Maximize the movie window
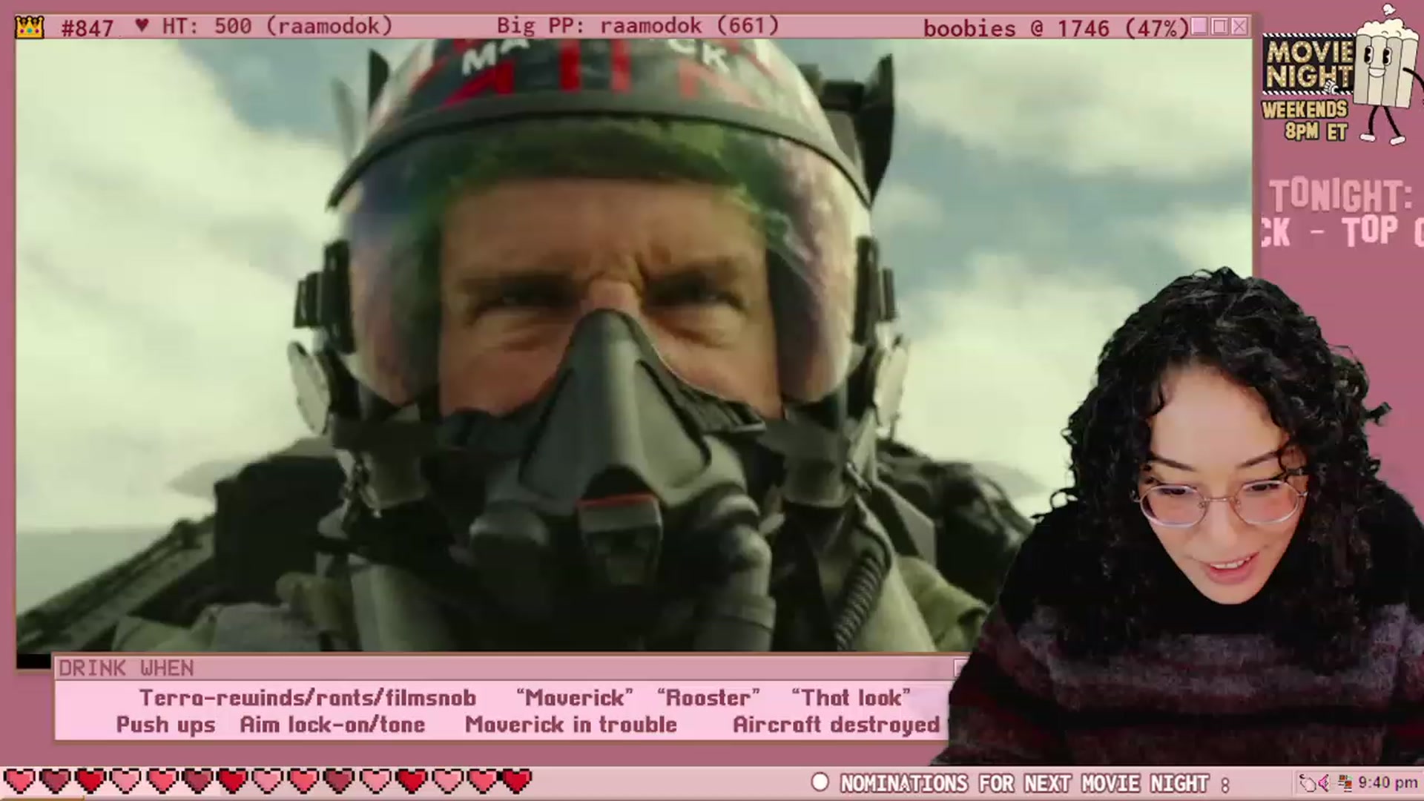Image resolution: width=1424 pixels, height=801 pixels. tap(1219, 27)
